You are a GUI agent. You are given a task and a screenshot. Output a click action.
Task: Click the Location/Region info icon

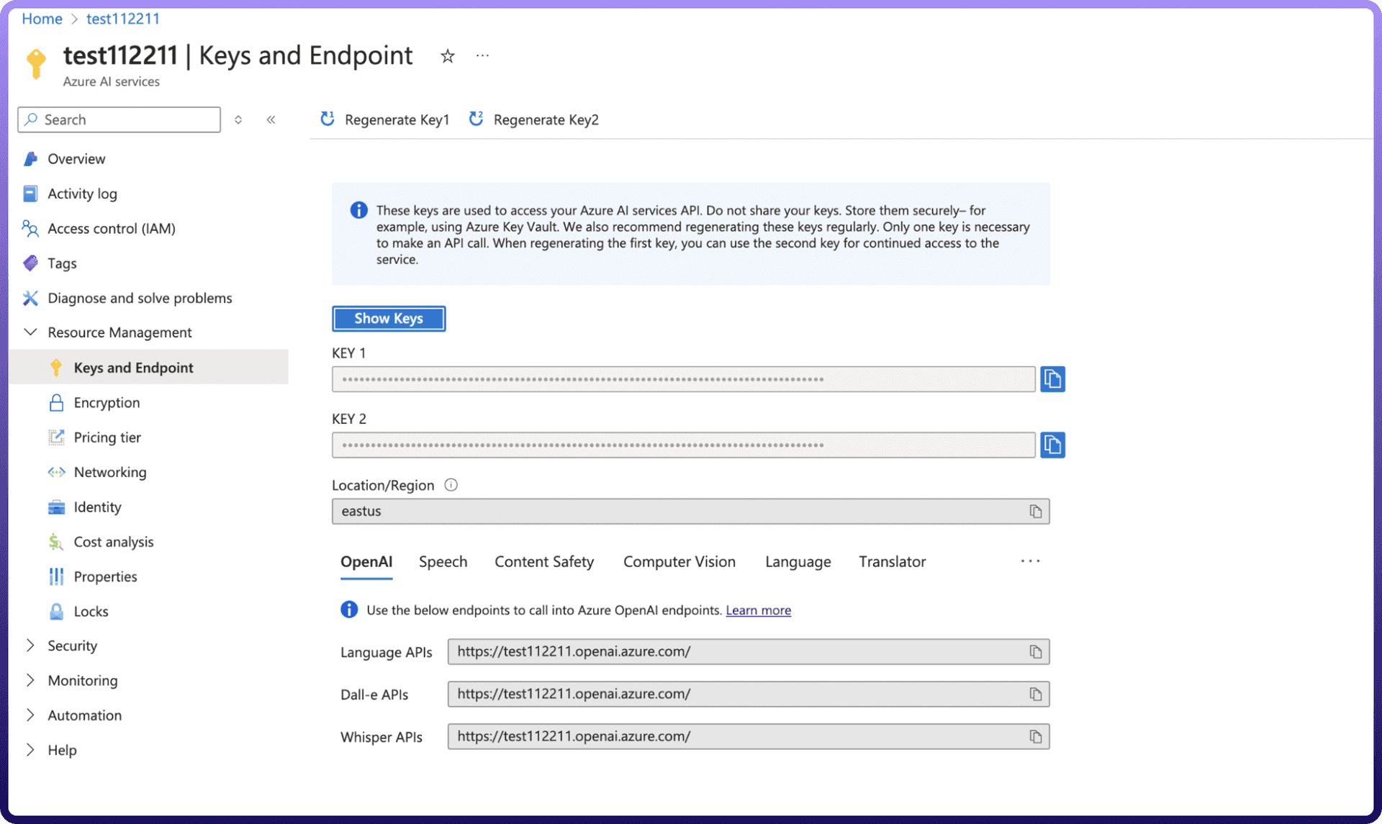pos(451,485)
